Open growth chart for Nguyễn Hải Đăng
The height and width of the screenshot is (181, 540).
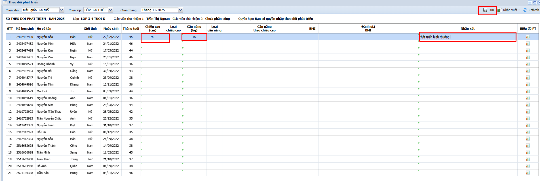528,71
